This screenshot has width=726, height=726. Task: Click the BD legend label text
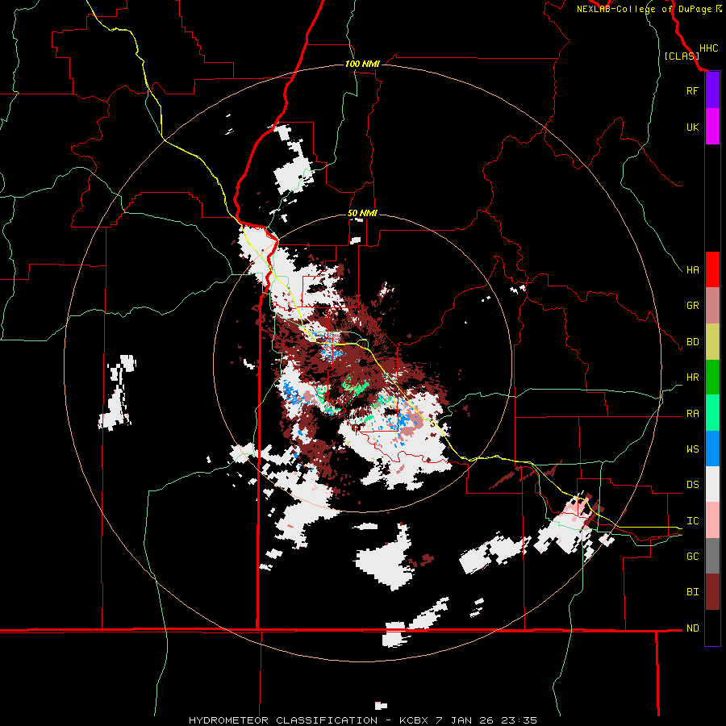[x=692, y=342]
